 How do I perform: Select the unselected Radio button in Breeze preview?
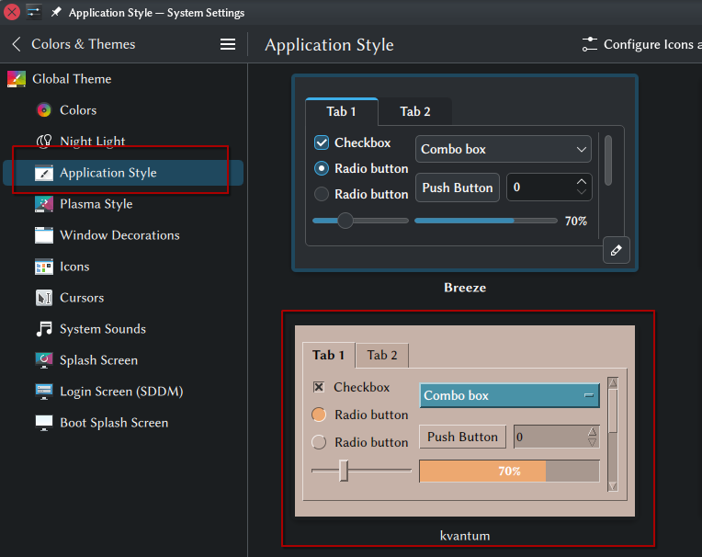point(322,194)
